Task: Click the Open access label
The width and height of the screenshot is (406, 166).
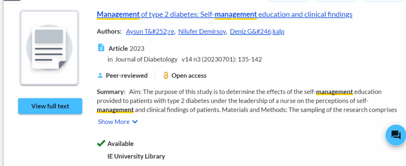Action: point(189,75)
